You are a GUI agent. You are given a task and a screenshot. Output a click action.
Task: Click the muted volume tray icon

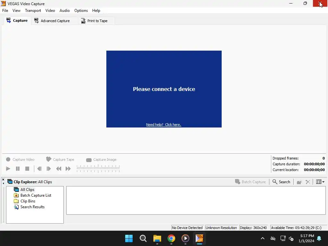pos(291,238)
